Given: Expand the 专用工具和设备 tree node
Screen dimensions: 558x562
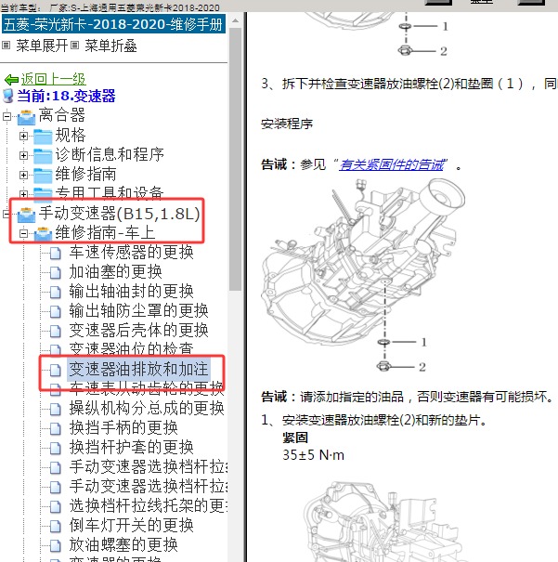Looking at the screenshot, I should pos(23,194).
